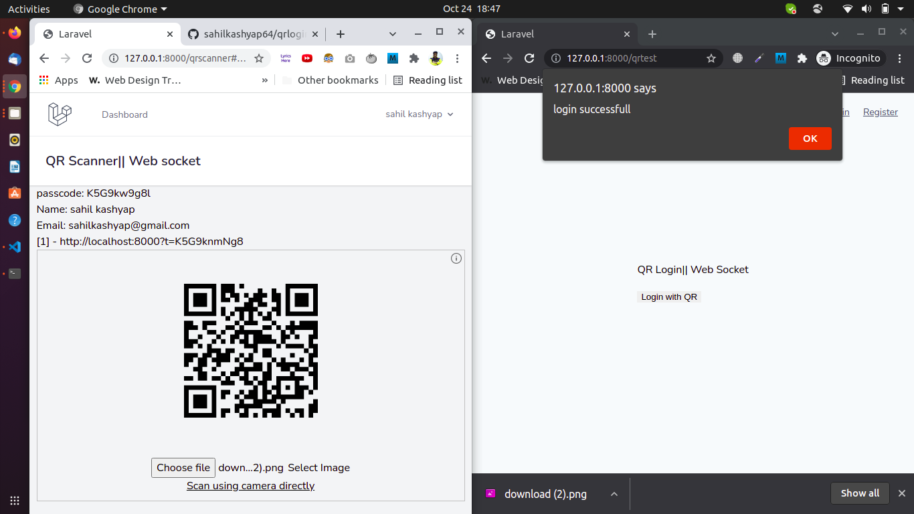Open the Chrome menu in Incognito window
The image size is (914, 514).
pyautogui.click(x=900, y=58)
